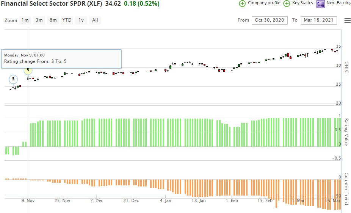The width and height of the screenshot is (351, 213).
Task: Click the 1. Feb date axis label
Action: tap(232, 201)
